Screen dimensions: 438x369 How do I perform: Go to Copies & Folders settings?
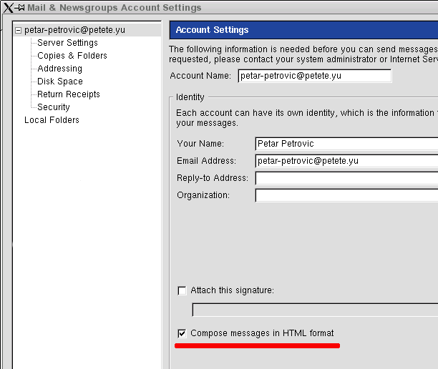click(72, 56)
